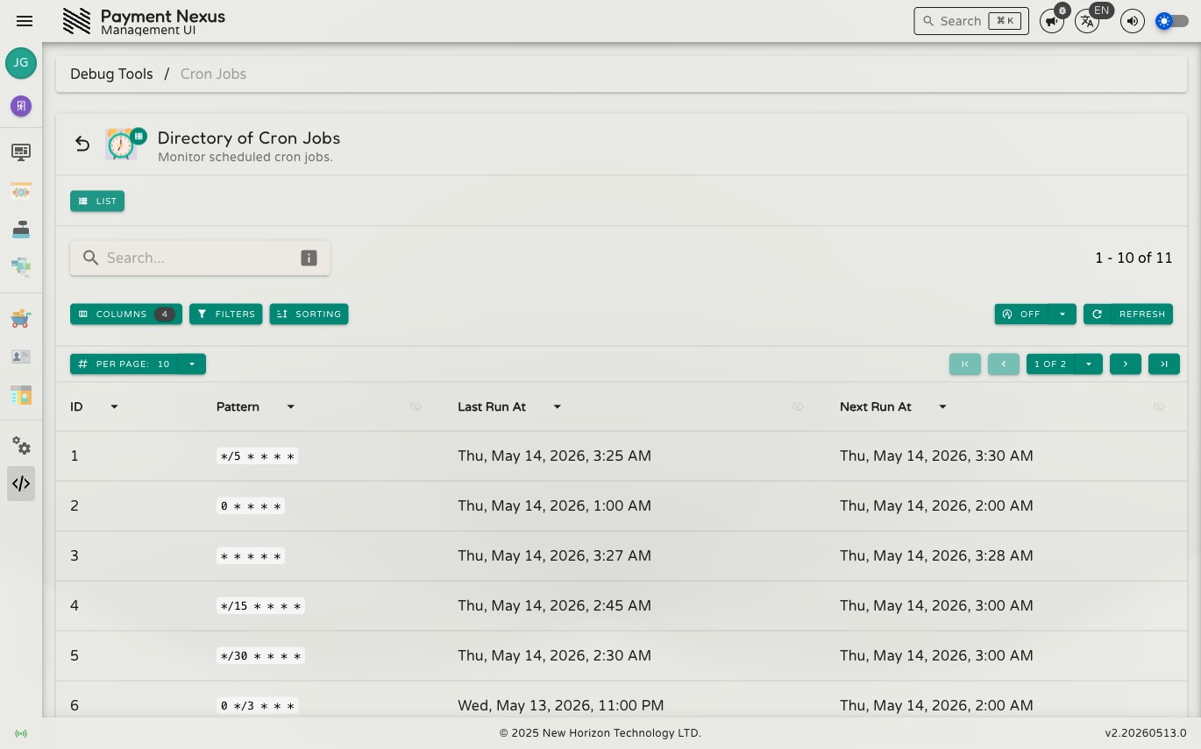Click the Cron Jobs breadcrumb
This screenshot has height=749, width=1201.
click(x=213, y=74)
